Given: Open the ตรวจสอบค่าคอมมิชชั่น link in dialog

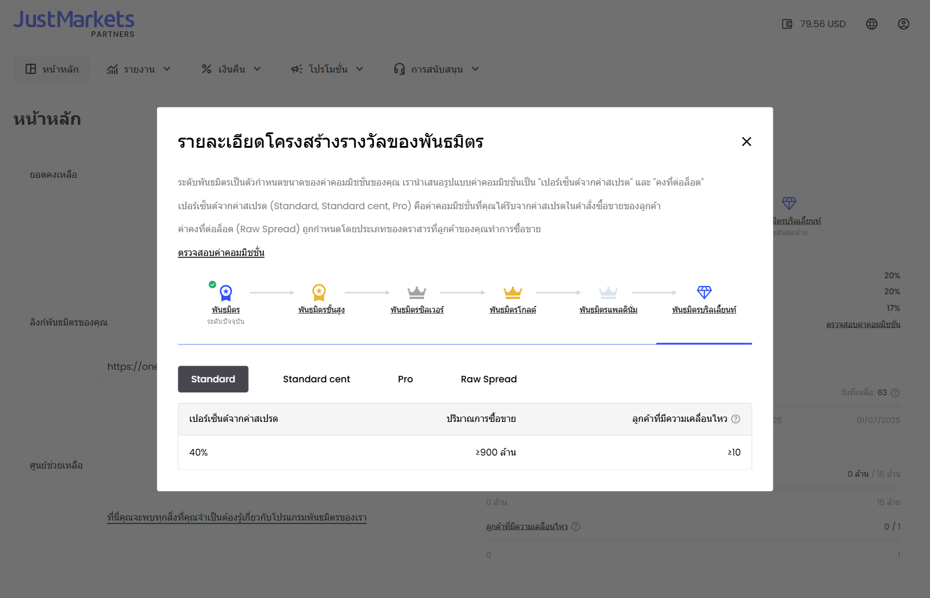Looking at the screenshot, I should point(221,253).
